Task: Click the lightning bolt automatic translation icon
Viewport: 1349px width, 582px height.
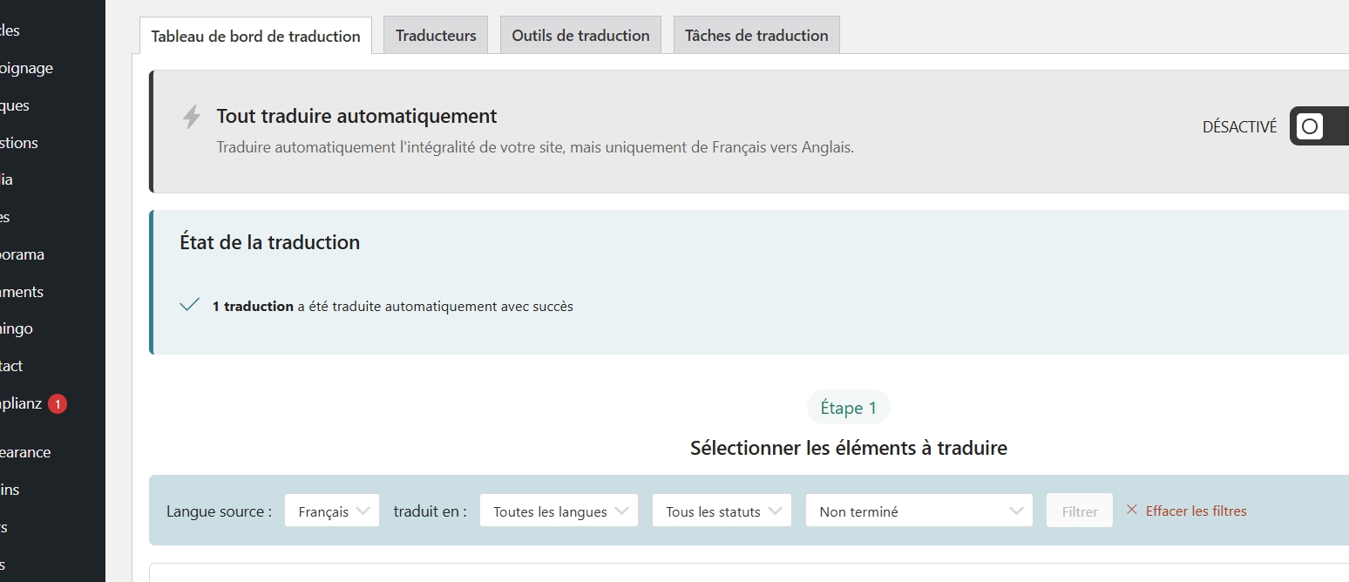Action: 192,117
